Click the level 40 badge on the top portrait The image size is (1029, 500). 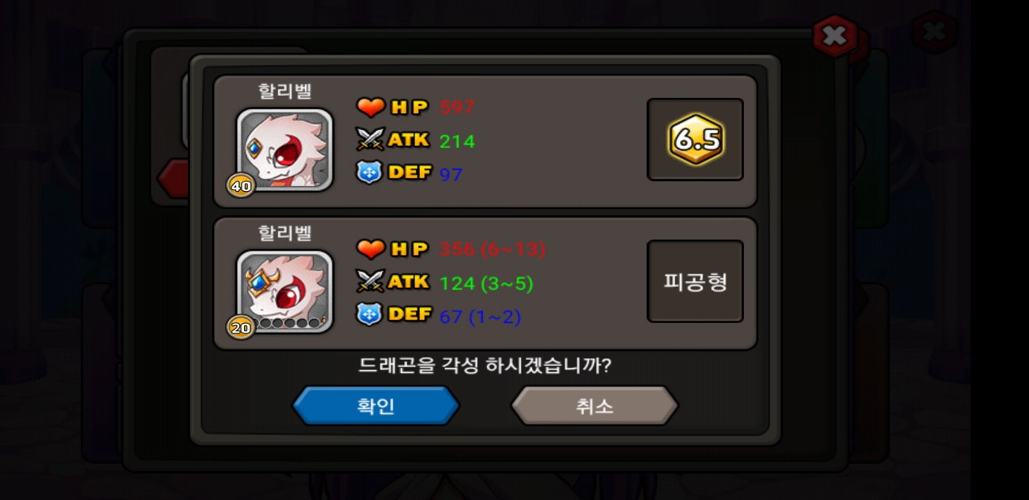coord(241,185)
